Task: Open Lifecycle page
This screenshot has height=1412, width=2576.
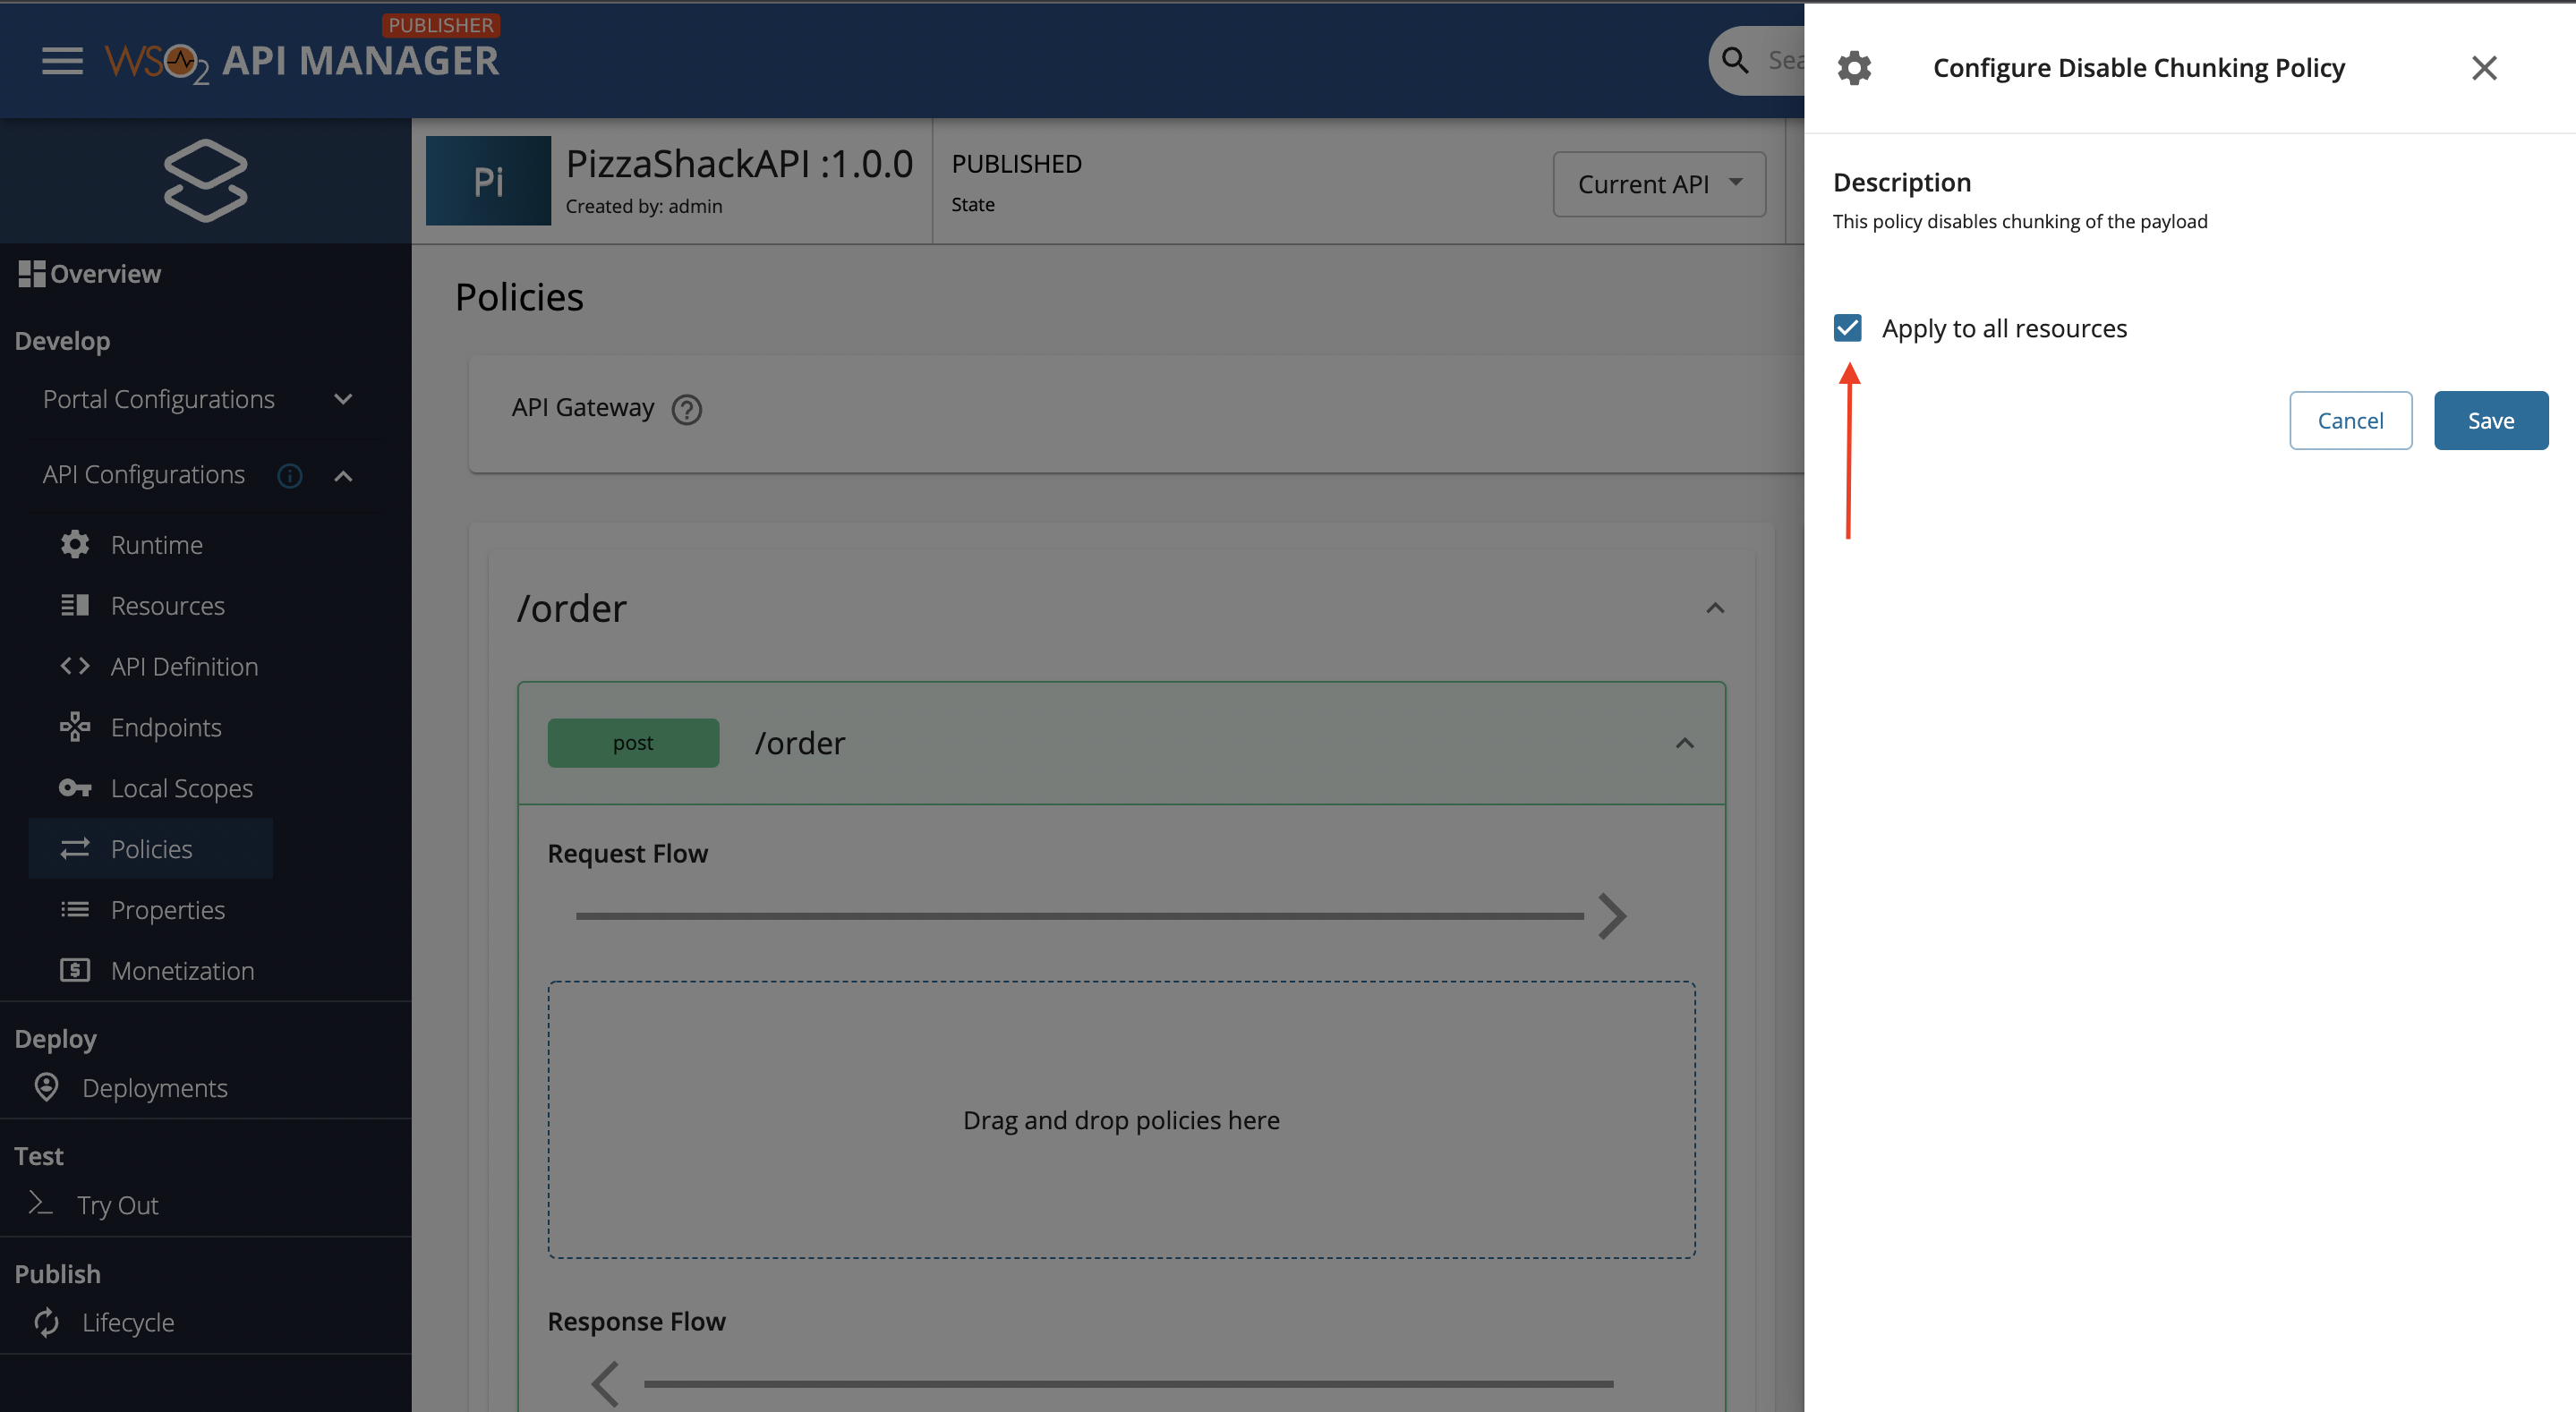Action: click(x=128, y=1322)
